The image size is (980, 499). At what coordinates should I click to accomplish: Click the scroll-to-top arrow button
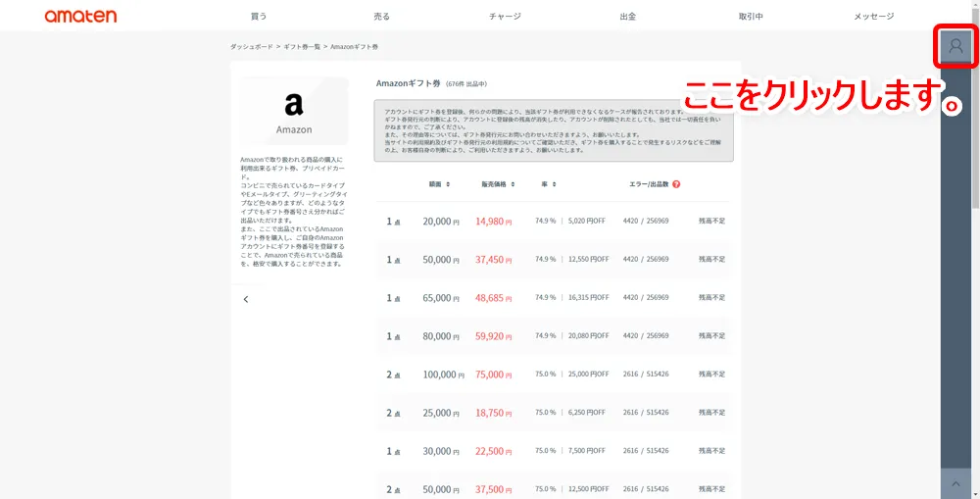(955, 484)
